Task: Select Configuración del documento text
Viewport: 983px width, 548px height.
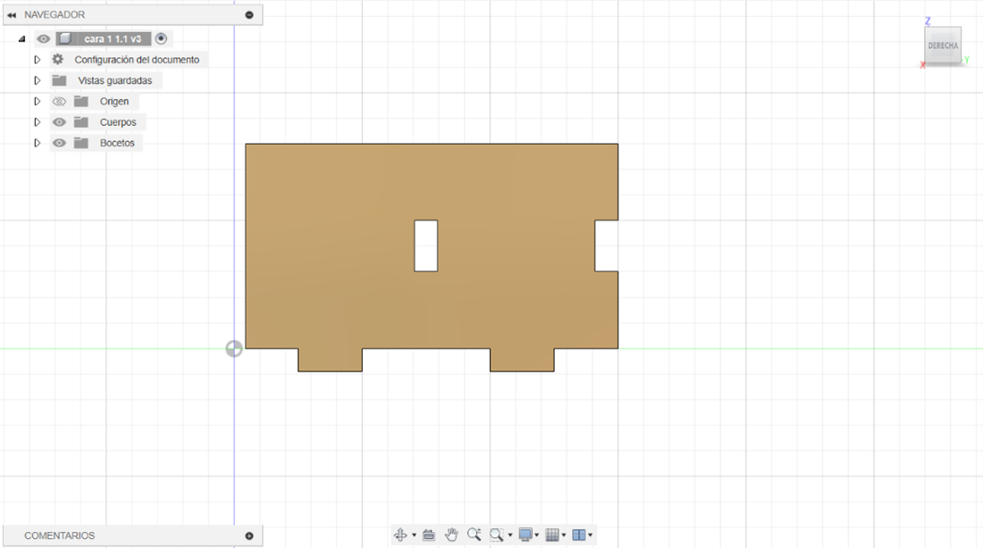Action: click(x=137, y=60)
